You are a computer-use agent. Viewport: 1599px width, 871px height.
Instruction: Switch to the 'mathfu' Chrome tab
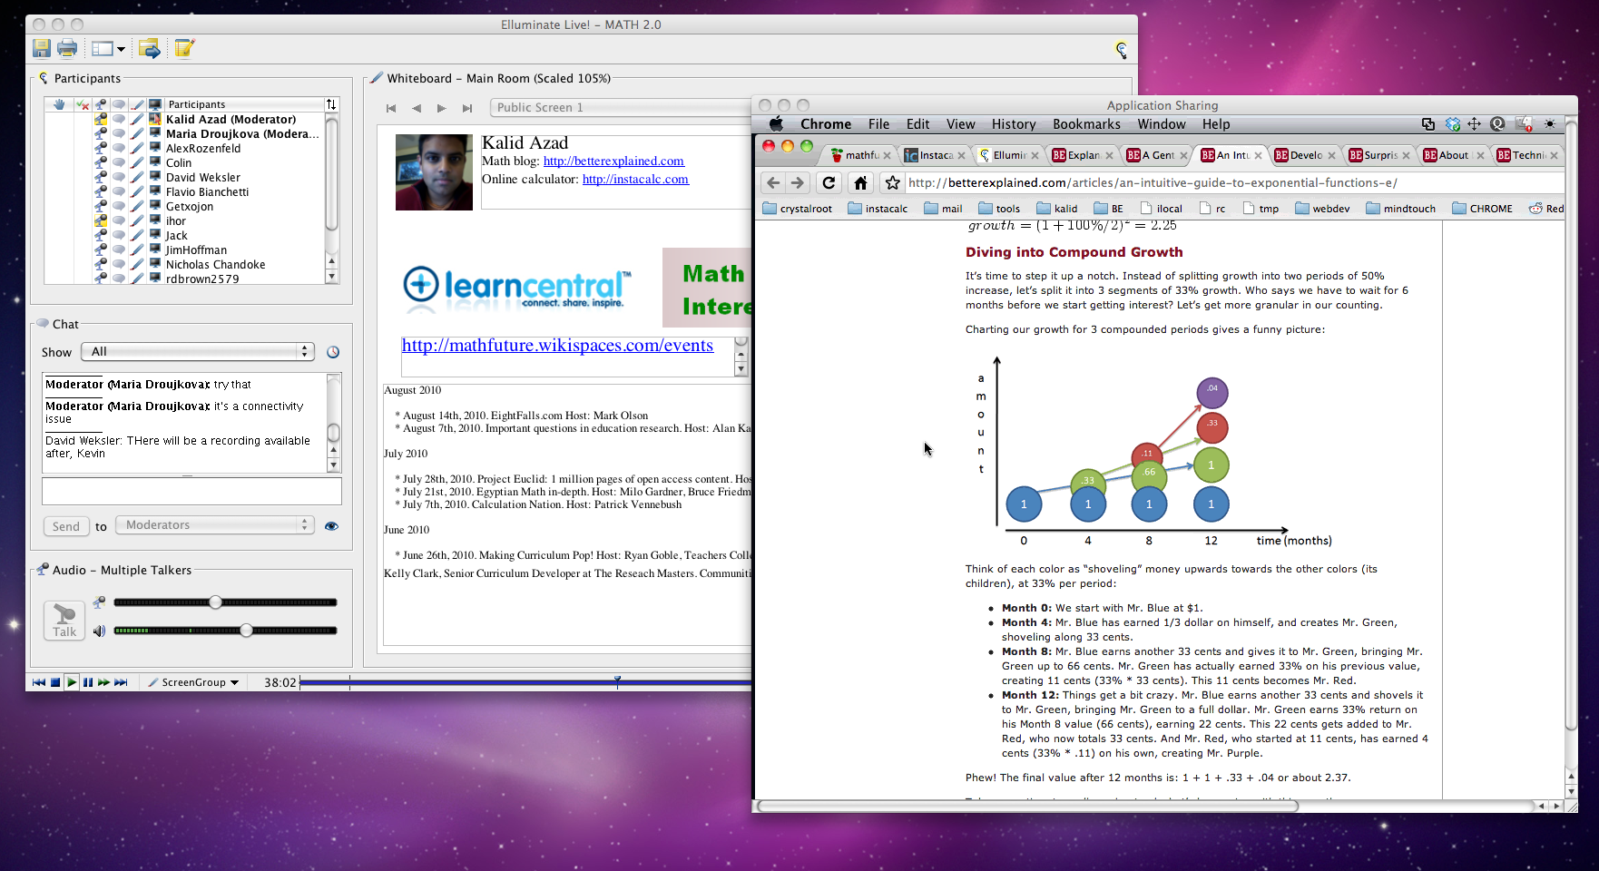(x=860, y=155)
